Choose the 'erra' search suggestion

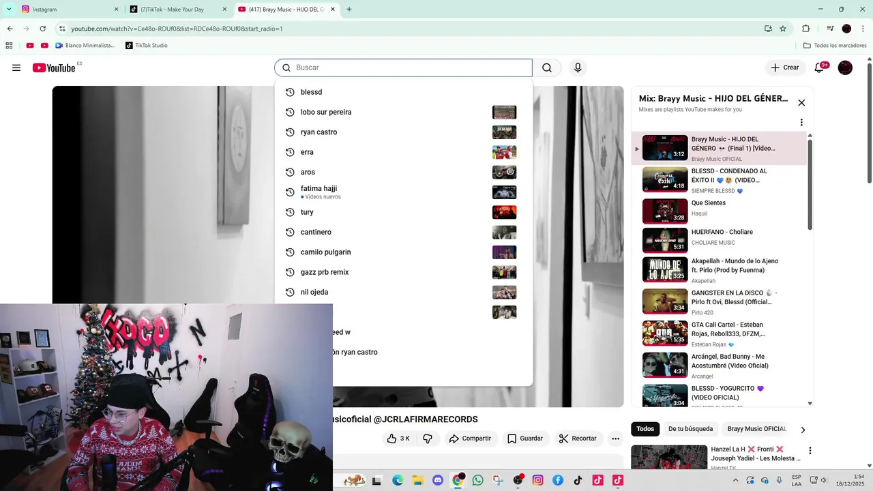coord(404,152)
